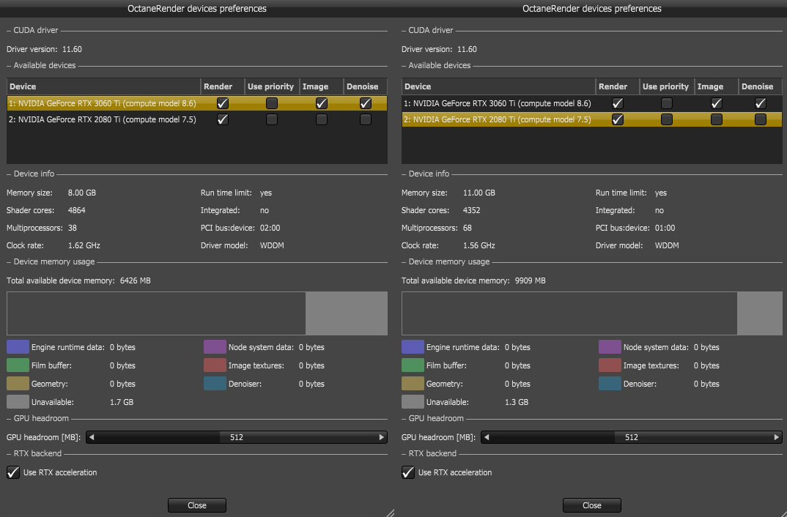This screenshot has width=787, height=517.
Task: Toggle Use priority for RTX 3060 Ti, right window
Action: tap(667, 103)
